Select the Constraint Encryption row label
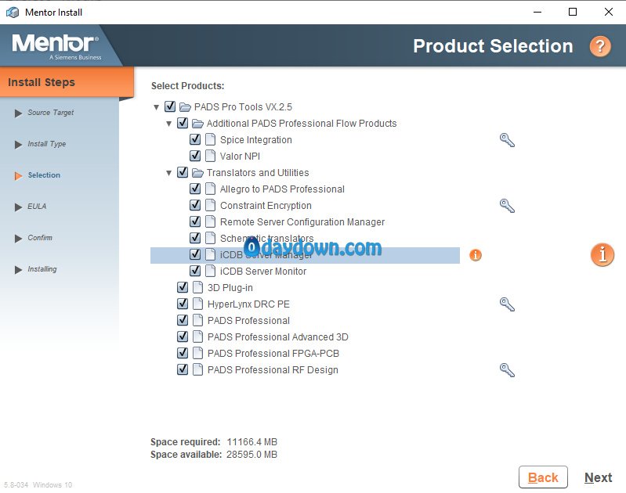Screen dimensions: 626x493 [x=266, y=206]
